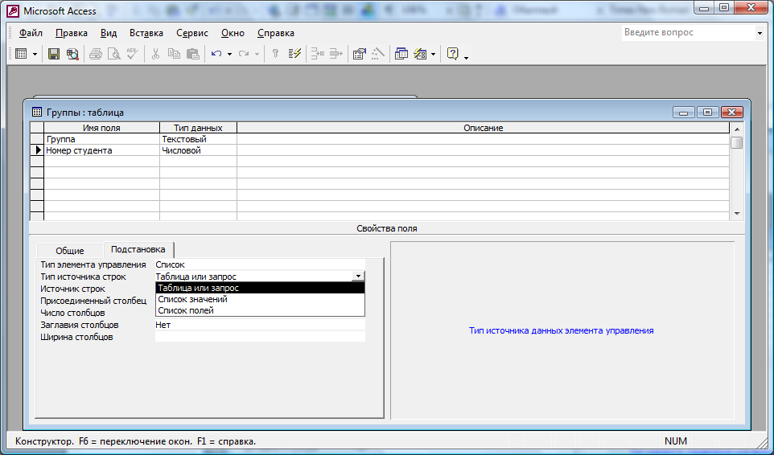Screen dimensions: 774x455
Task: Click the Build wand icon
Action: (x=377, y=54)
